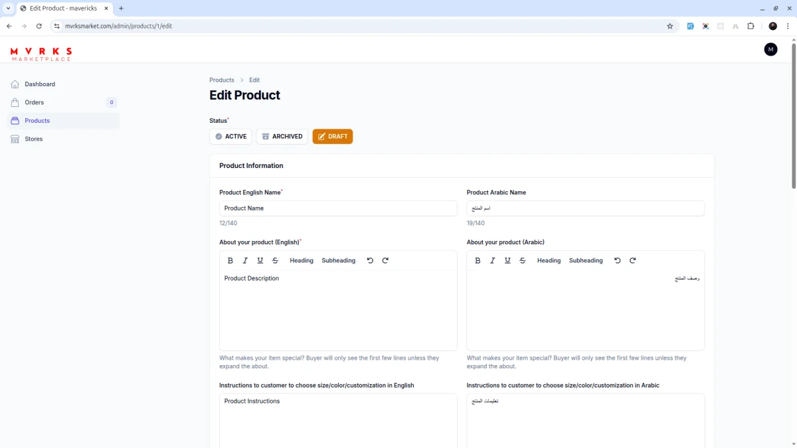Image resolution: width=797 pixels, height=448 pixels.
Task: Apply Heading style in English editor
Action: coord(302,261)
